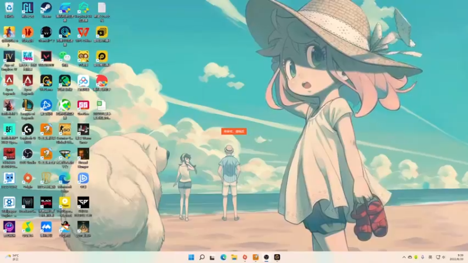Open the purple smiley face icon
468x263 pixels.
[9, 227]
